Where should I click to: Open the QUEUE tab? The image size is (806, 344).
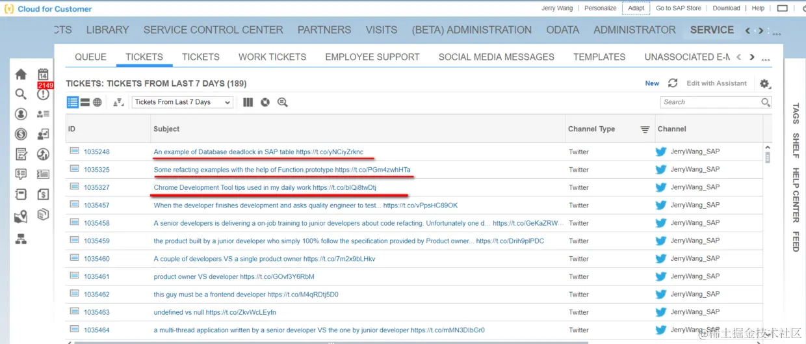[90, 57]
